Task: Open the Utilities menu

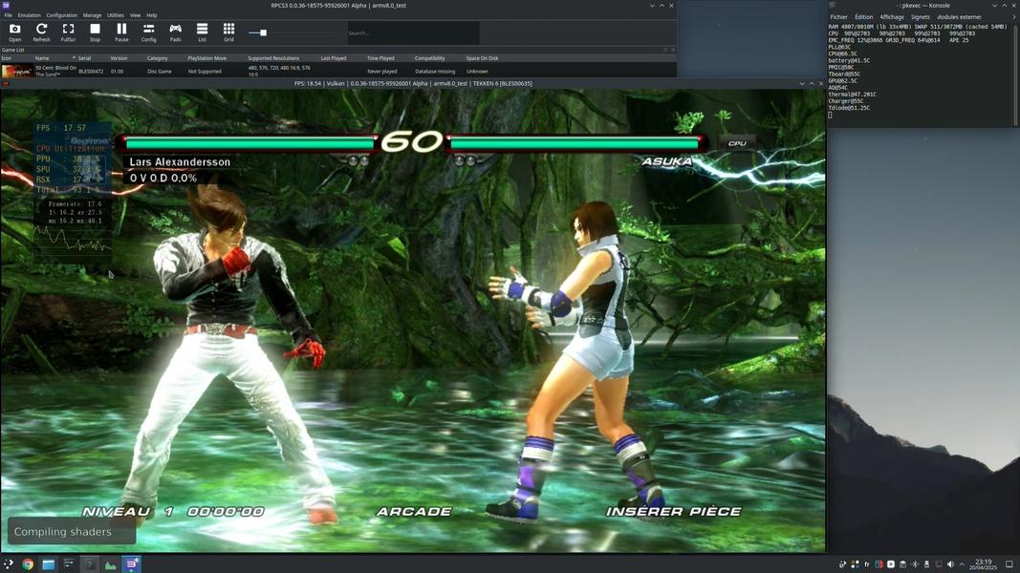Action: 115,15
